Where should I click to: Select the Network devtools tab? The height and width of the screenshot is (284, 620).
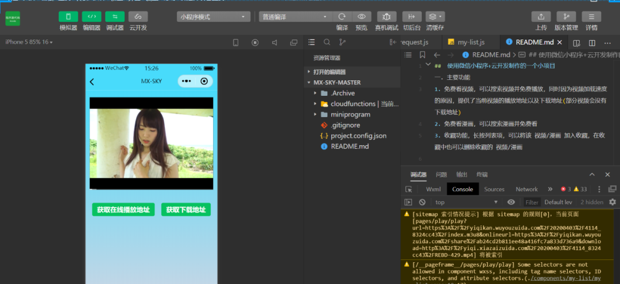click(526, 189)
